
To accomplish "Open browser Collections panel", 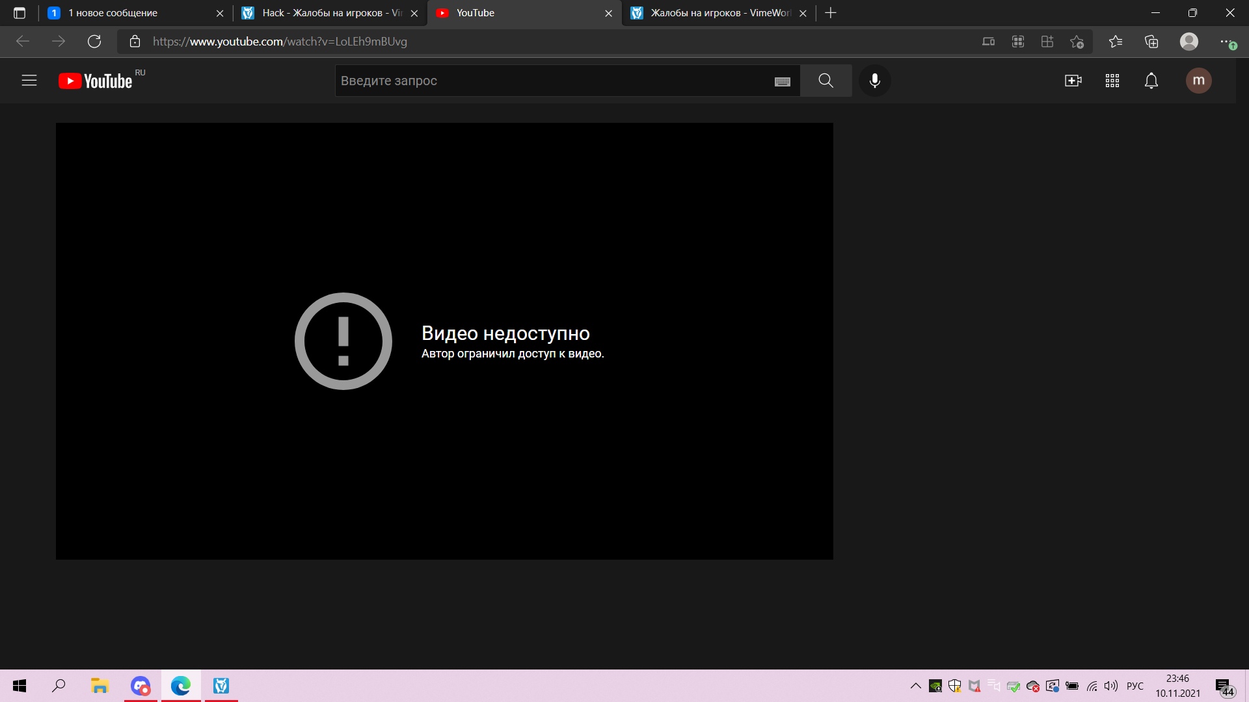I will (x=1151, y=42).
